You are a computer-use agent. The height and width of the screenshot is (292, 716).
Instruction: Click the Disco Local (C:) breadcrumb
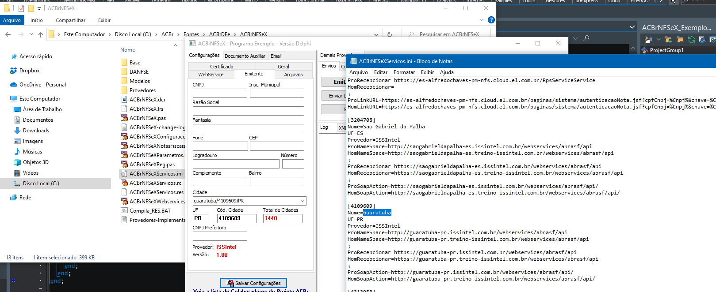point(133,34)
